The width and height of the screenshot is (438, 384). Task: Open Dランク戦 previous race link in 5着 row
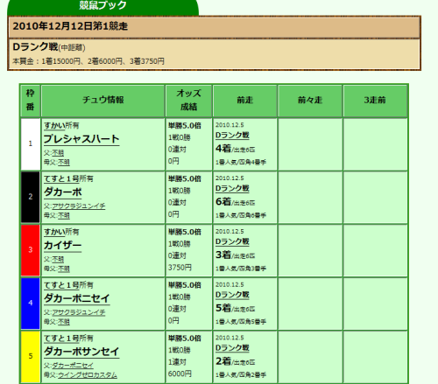[232, 295]
